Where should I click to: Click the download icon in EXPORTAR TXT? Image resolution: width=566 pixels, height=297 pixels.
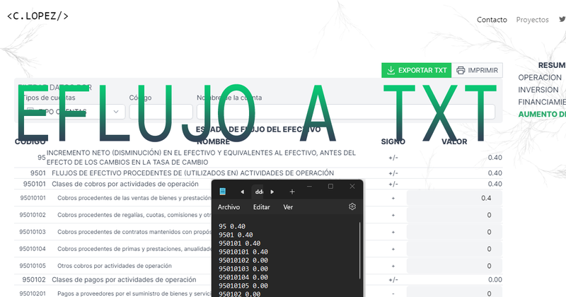tap(391, 71)
